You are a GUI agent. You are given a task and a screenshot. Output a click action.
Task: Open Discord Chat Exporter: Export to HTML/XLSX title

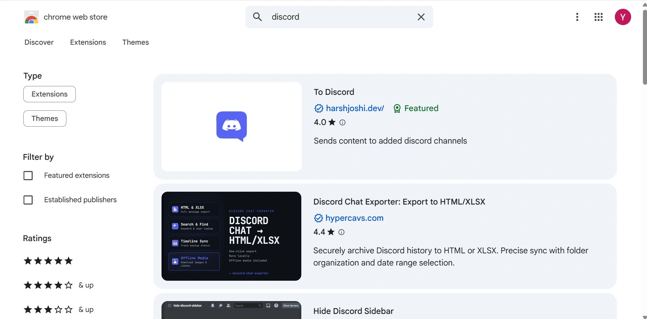coord(400,202)
